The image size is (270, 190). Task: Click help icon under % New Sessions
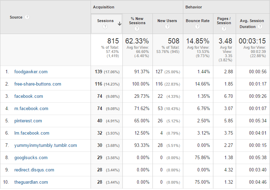pos(137,29)
